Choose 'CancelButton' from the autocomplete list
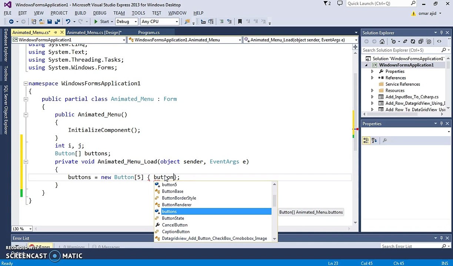Image resolution: width=453 pixels, height=266 pixels. point(213,225)
